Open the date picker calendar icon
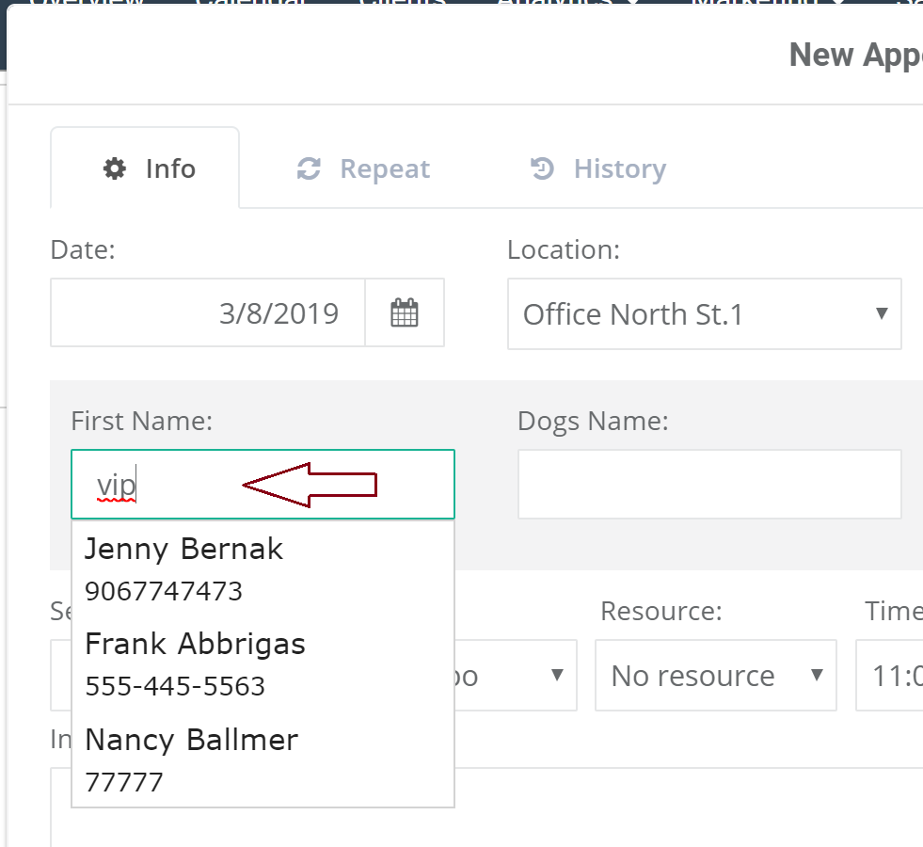The image size is (923, 847). point(405,312)
